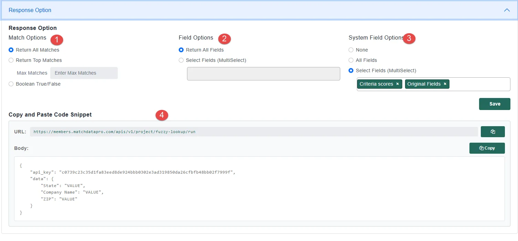Click the Save button
Image resolution: width=518 pixels, height=241 pixels.
point(494,104)
